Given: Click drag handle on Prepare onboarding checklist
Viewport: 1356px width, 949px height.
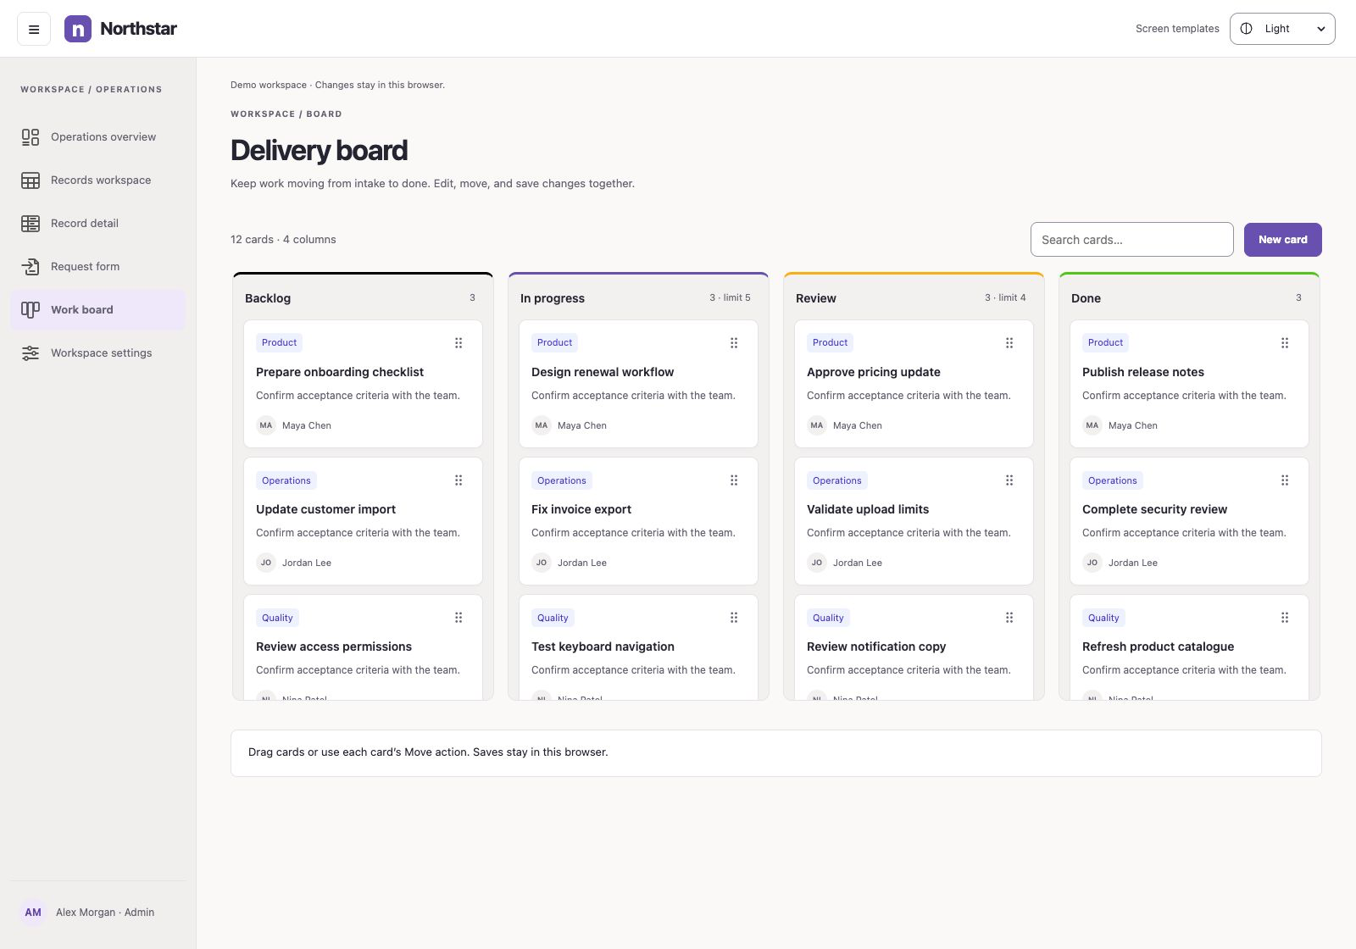Looking at the screenshot, I should (458, 343).
